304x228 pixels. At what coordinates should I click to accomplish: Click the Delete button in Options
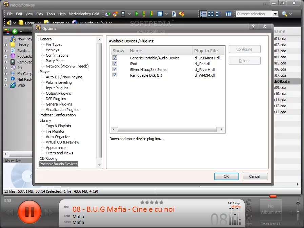(244, 61)
